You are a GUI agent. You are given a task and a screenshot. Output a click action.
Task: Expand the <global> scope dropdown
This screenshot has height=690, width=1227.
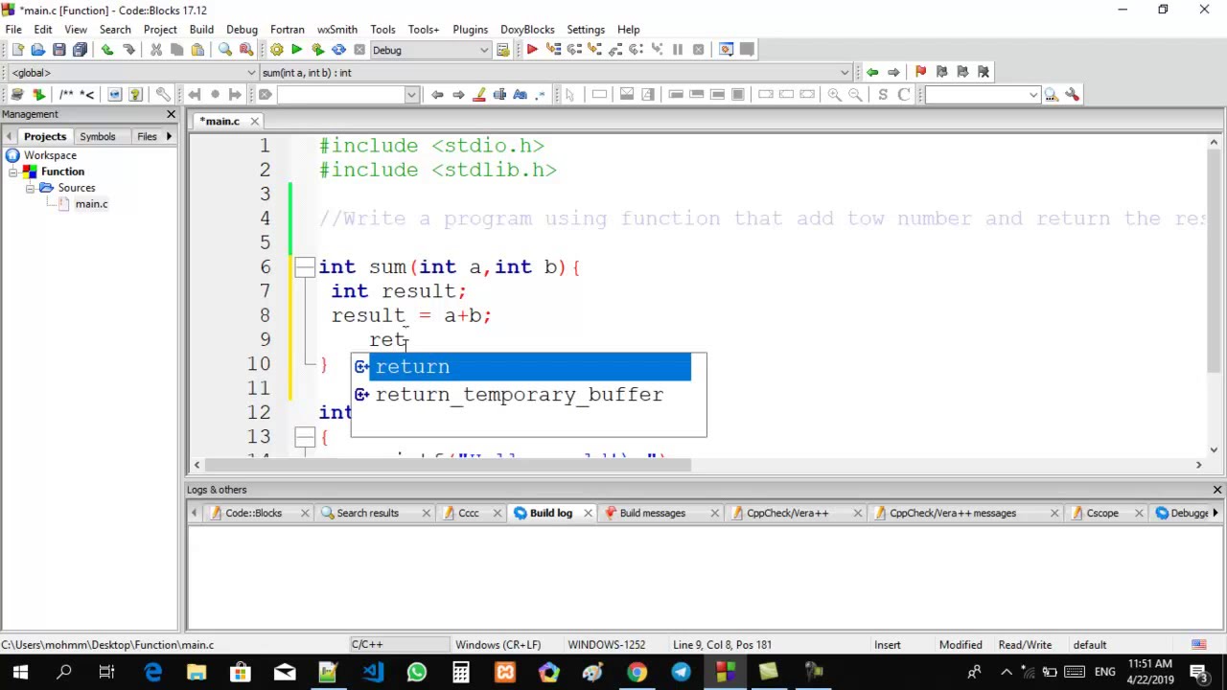click(x=133, y=72)
